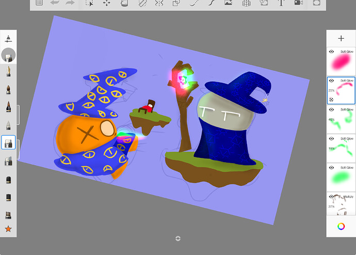Open the symmetry tool
Viewport: 356px width, 255px height.
click(159, 3)
